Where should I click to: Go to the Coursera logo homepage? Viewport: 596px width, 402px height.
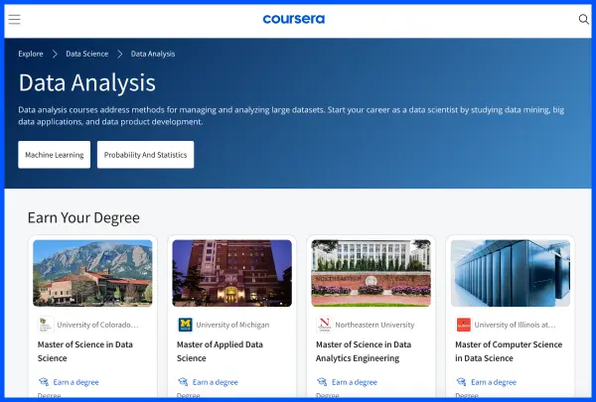click(x=294, y=19)
